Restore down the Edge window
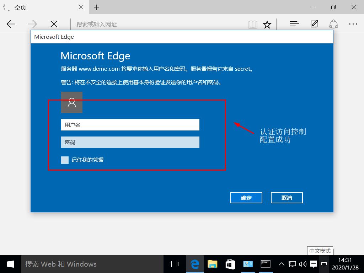This screenshot has width=364, height=273. click(x=333, y=7)
